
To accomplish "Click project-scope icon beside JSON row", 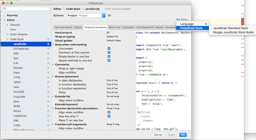I will (x=48, y=82).
